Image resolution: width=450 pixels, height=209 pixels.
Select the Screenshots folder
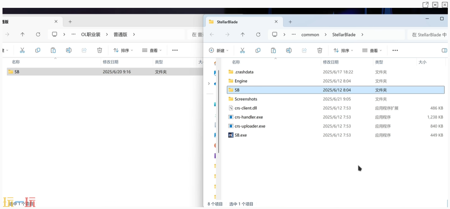(x=336, y=99)
